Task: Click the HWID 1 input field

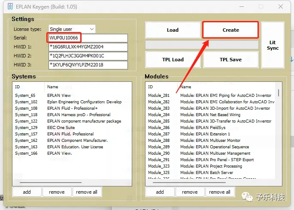Action: point(88,47)
